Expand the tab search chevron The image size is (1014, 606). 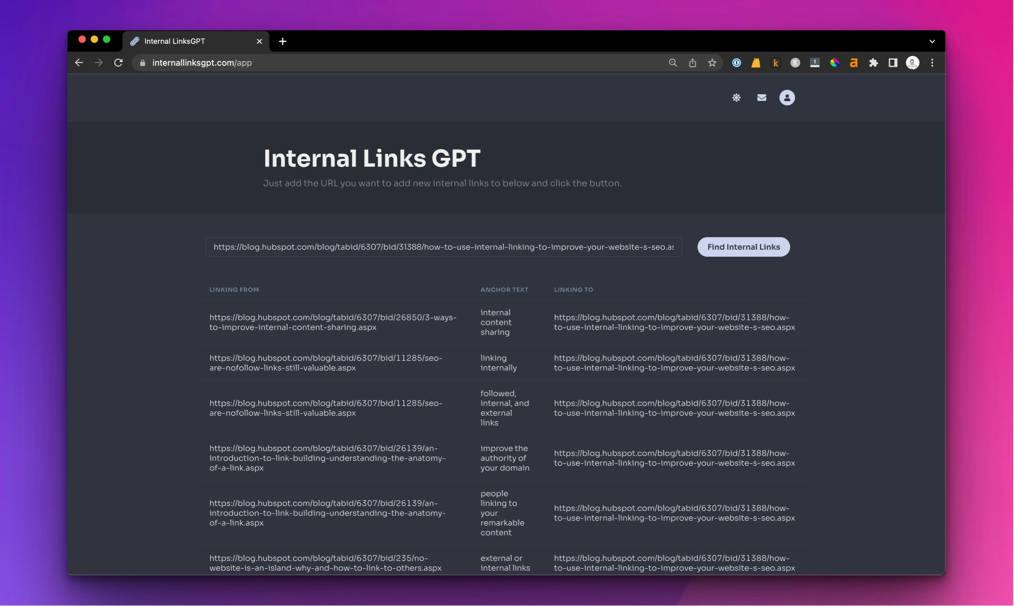coord(932,41)
